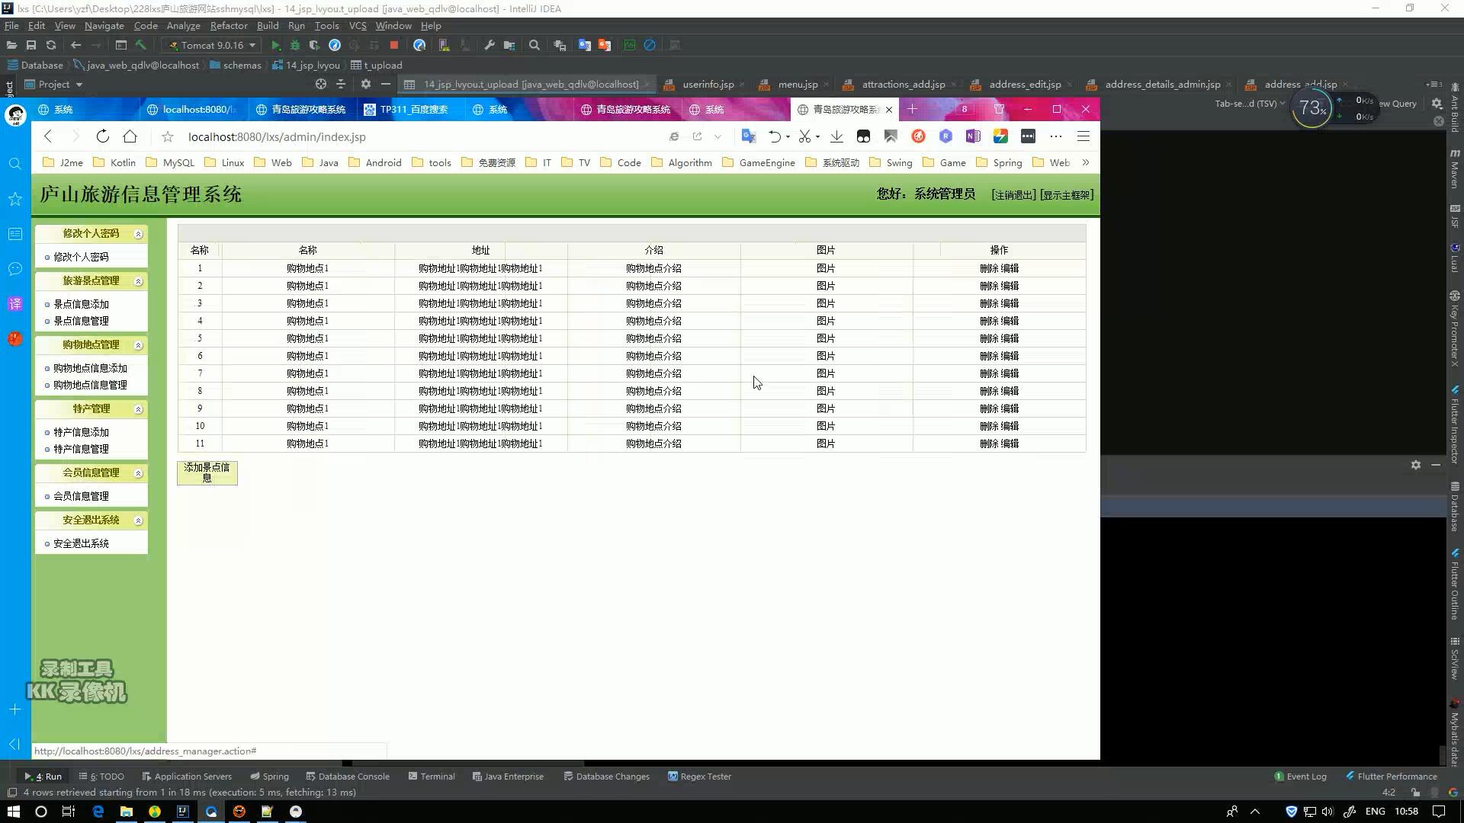Screen dimensions: 1464x823
Task: Collapse the 修改个人密码 sidebar section
Action: [x=138, y=234]
